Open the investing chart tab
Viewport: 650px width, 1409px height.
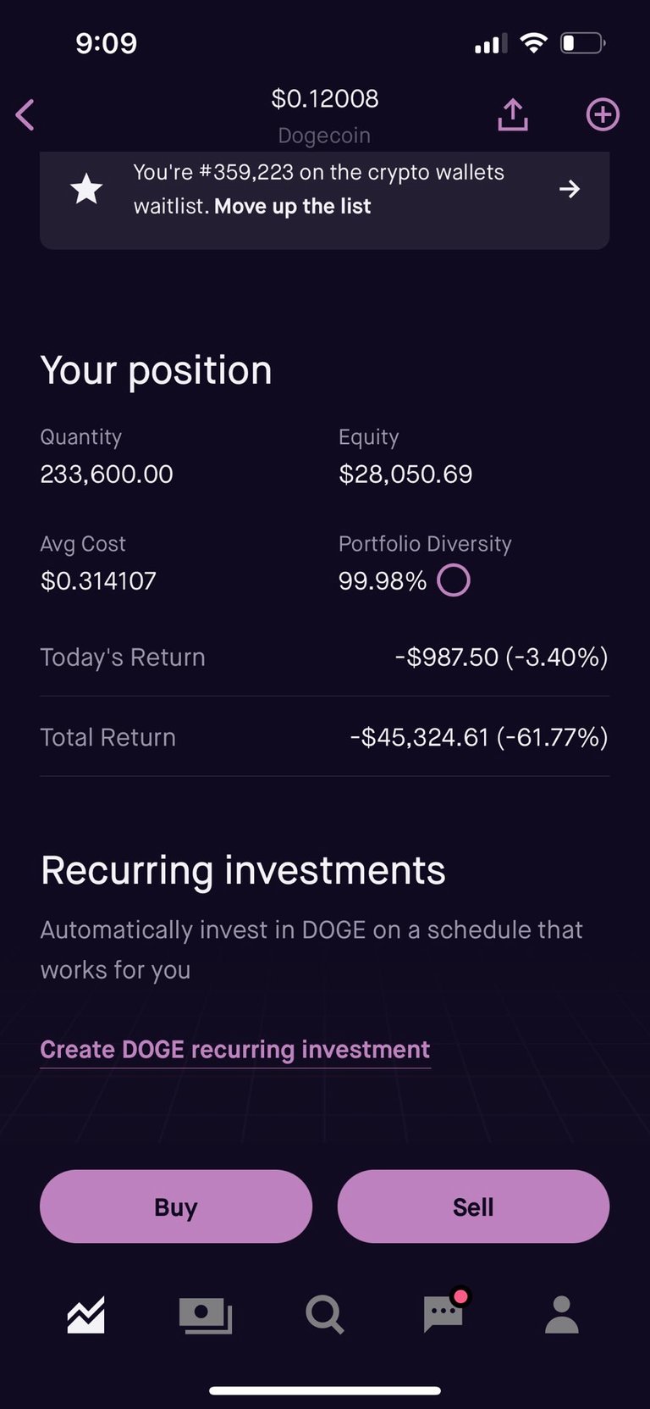pyautogui.click(x=86, y=1315)
